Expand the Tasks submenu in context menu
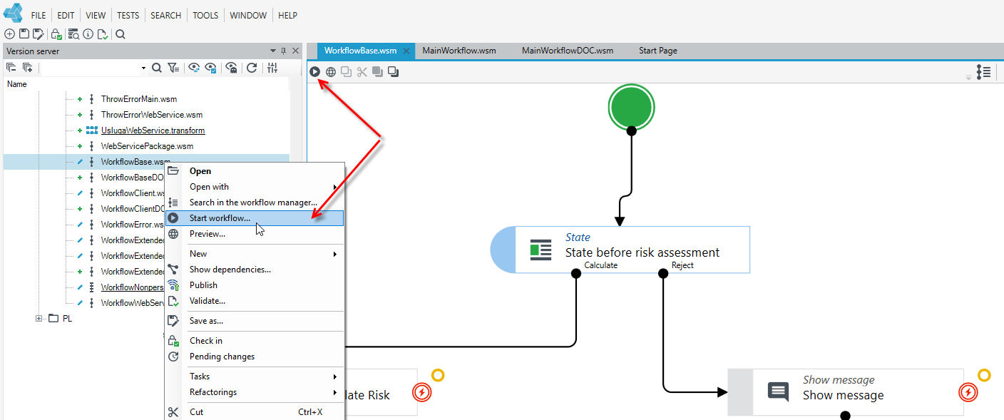 click(335, 377)
